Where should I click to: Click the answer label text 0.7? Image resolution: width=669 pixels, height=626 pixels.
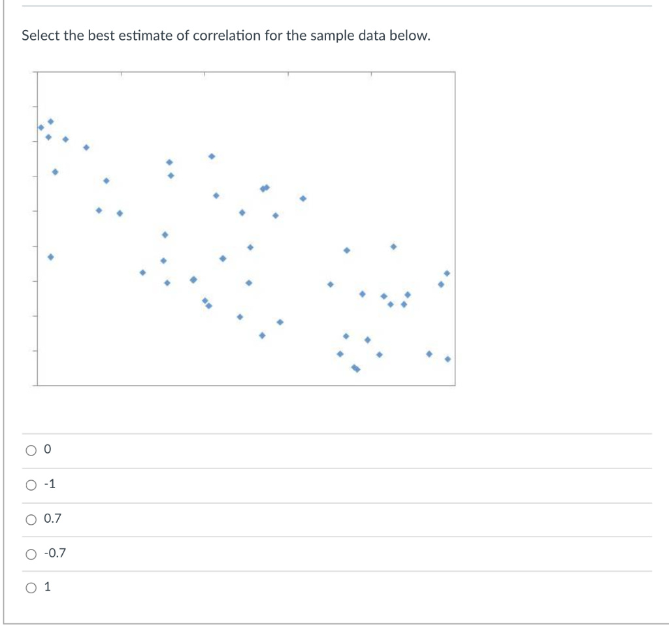(52, 518)
